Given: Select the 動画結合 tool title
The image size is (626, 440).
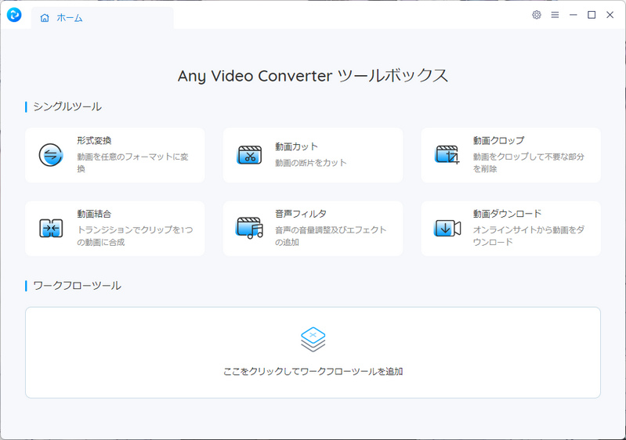Looking at the screenshot, I should click(94, 214).
